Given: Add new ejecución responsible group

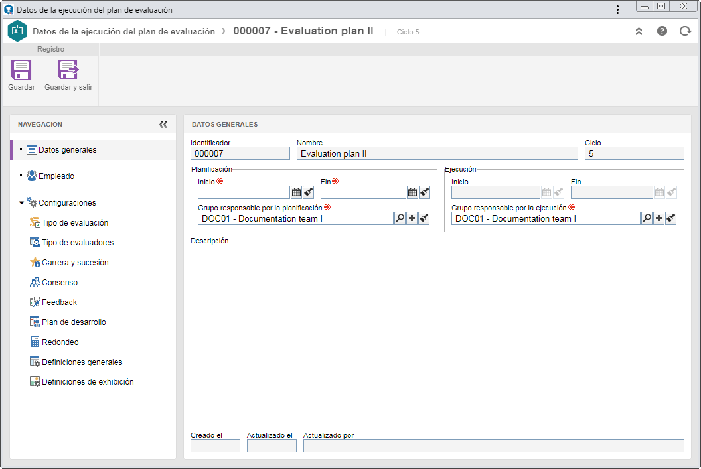Looking at the screenshot, I should click(659, 218).
